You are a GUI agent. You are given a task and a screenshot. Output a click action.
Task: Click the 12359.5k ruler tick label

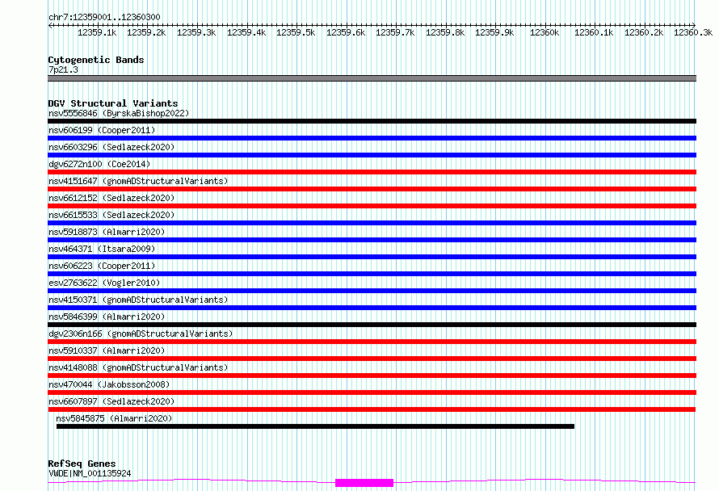(296, 32)
